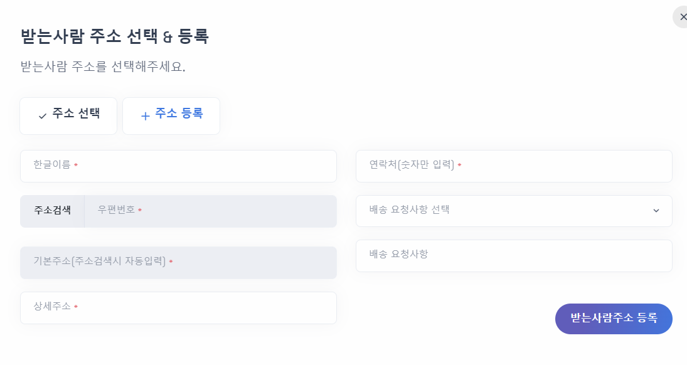Expand delivery request list via chevron arrow
The image size is (687, 365).
[x=656, y=211]
